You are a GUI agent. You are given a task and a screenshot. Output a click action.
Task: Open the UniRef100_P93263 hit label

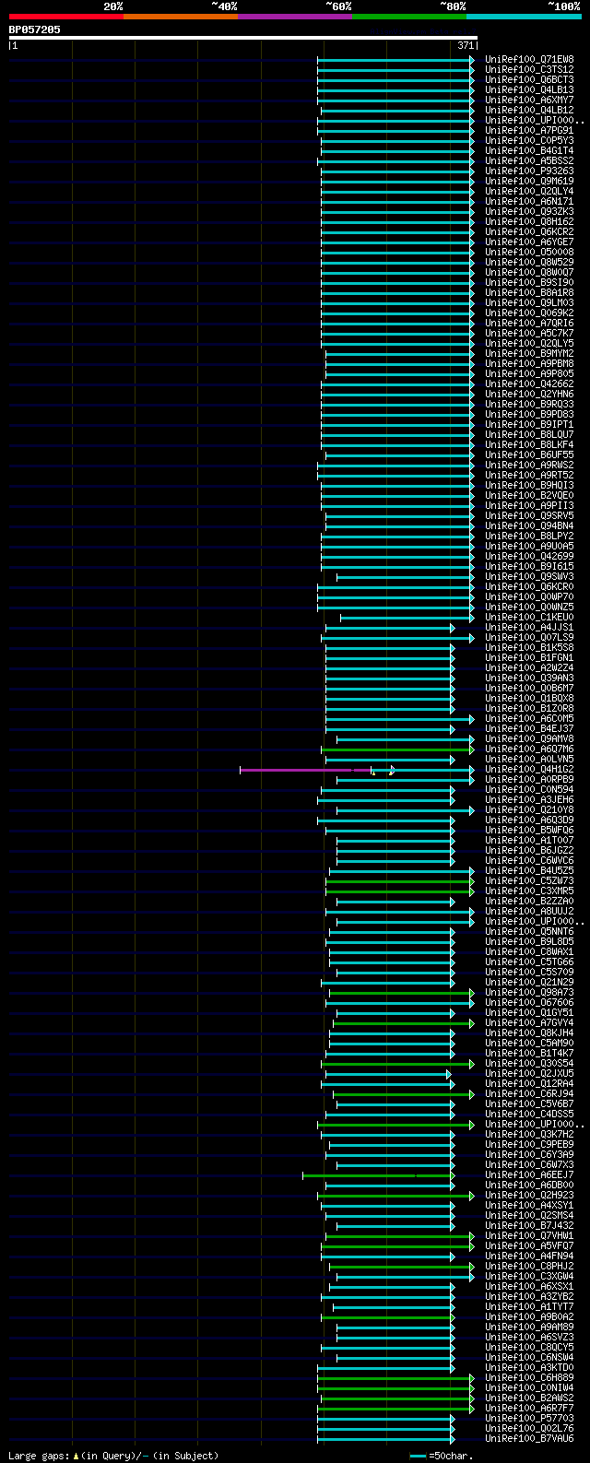(529, 171)
